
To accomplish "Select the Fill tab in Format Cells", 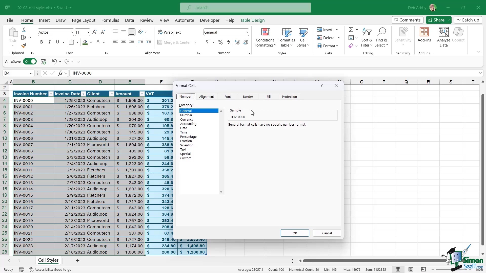I will [268, 96].
